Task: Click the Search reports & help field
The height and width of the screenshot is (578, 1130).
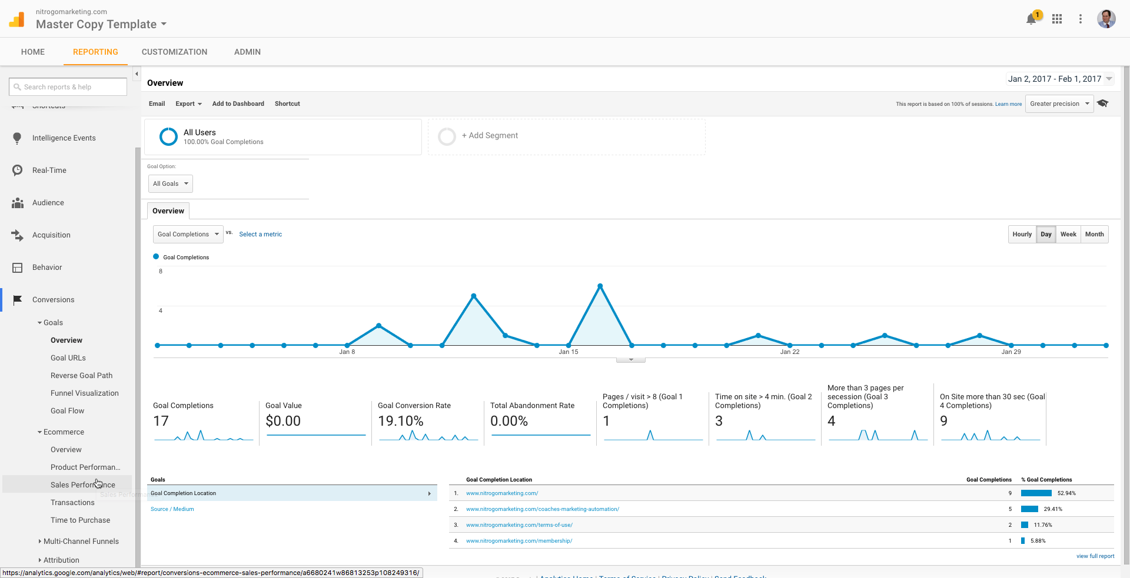Action: click(68, 87)
